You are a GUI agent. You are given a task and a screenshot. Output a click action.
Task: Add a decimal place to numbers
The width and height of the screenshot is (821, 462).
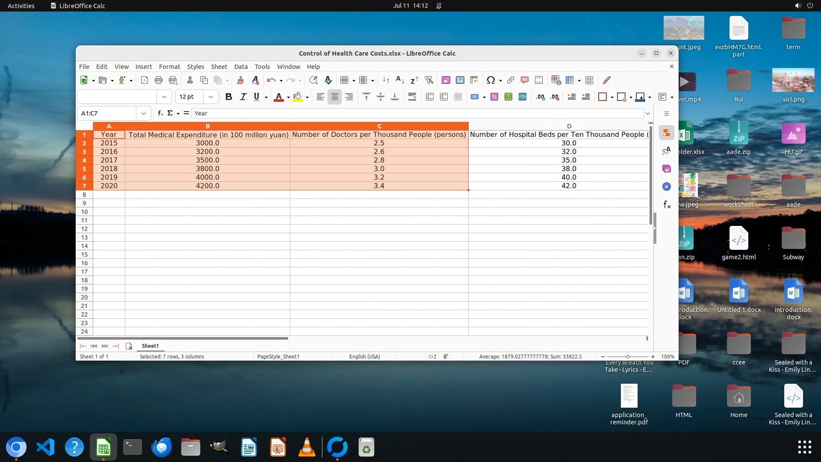tap(540, 97)
